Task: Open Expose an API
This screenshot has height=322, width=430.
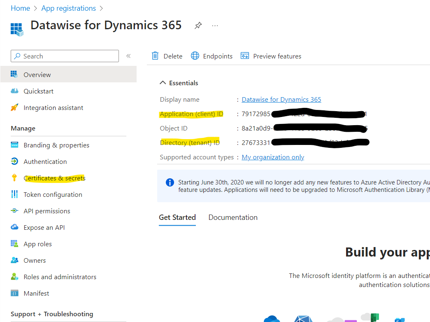Action: (44, 227)
